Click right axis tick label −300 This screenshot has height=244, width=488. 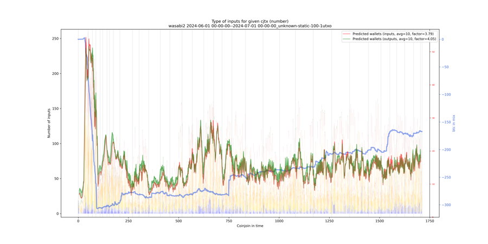point(447,205)
